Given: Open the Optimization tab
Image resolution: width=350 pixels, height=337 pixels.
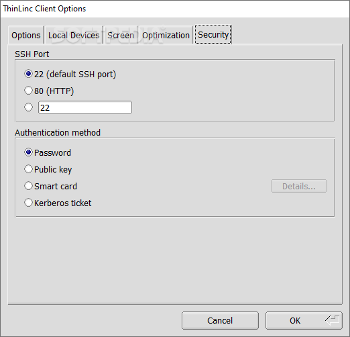Looking at the screenshot, I should click(166, 35).
